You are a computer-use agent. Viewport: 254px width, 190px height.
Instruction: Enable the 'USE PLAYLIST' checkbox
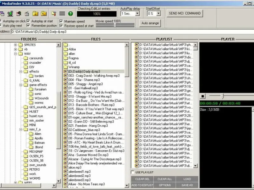click(133, 172)
